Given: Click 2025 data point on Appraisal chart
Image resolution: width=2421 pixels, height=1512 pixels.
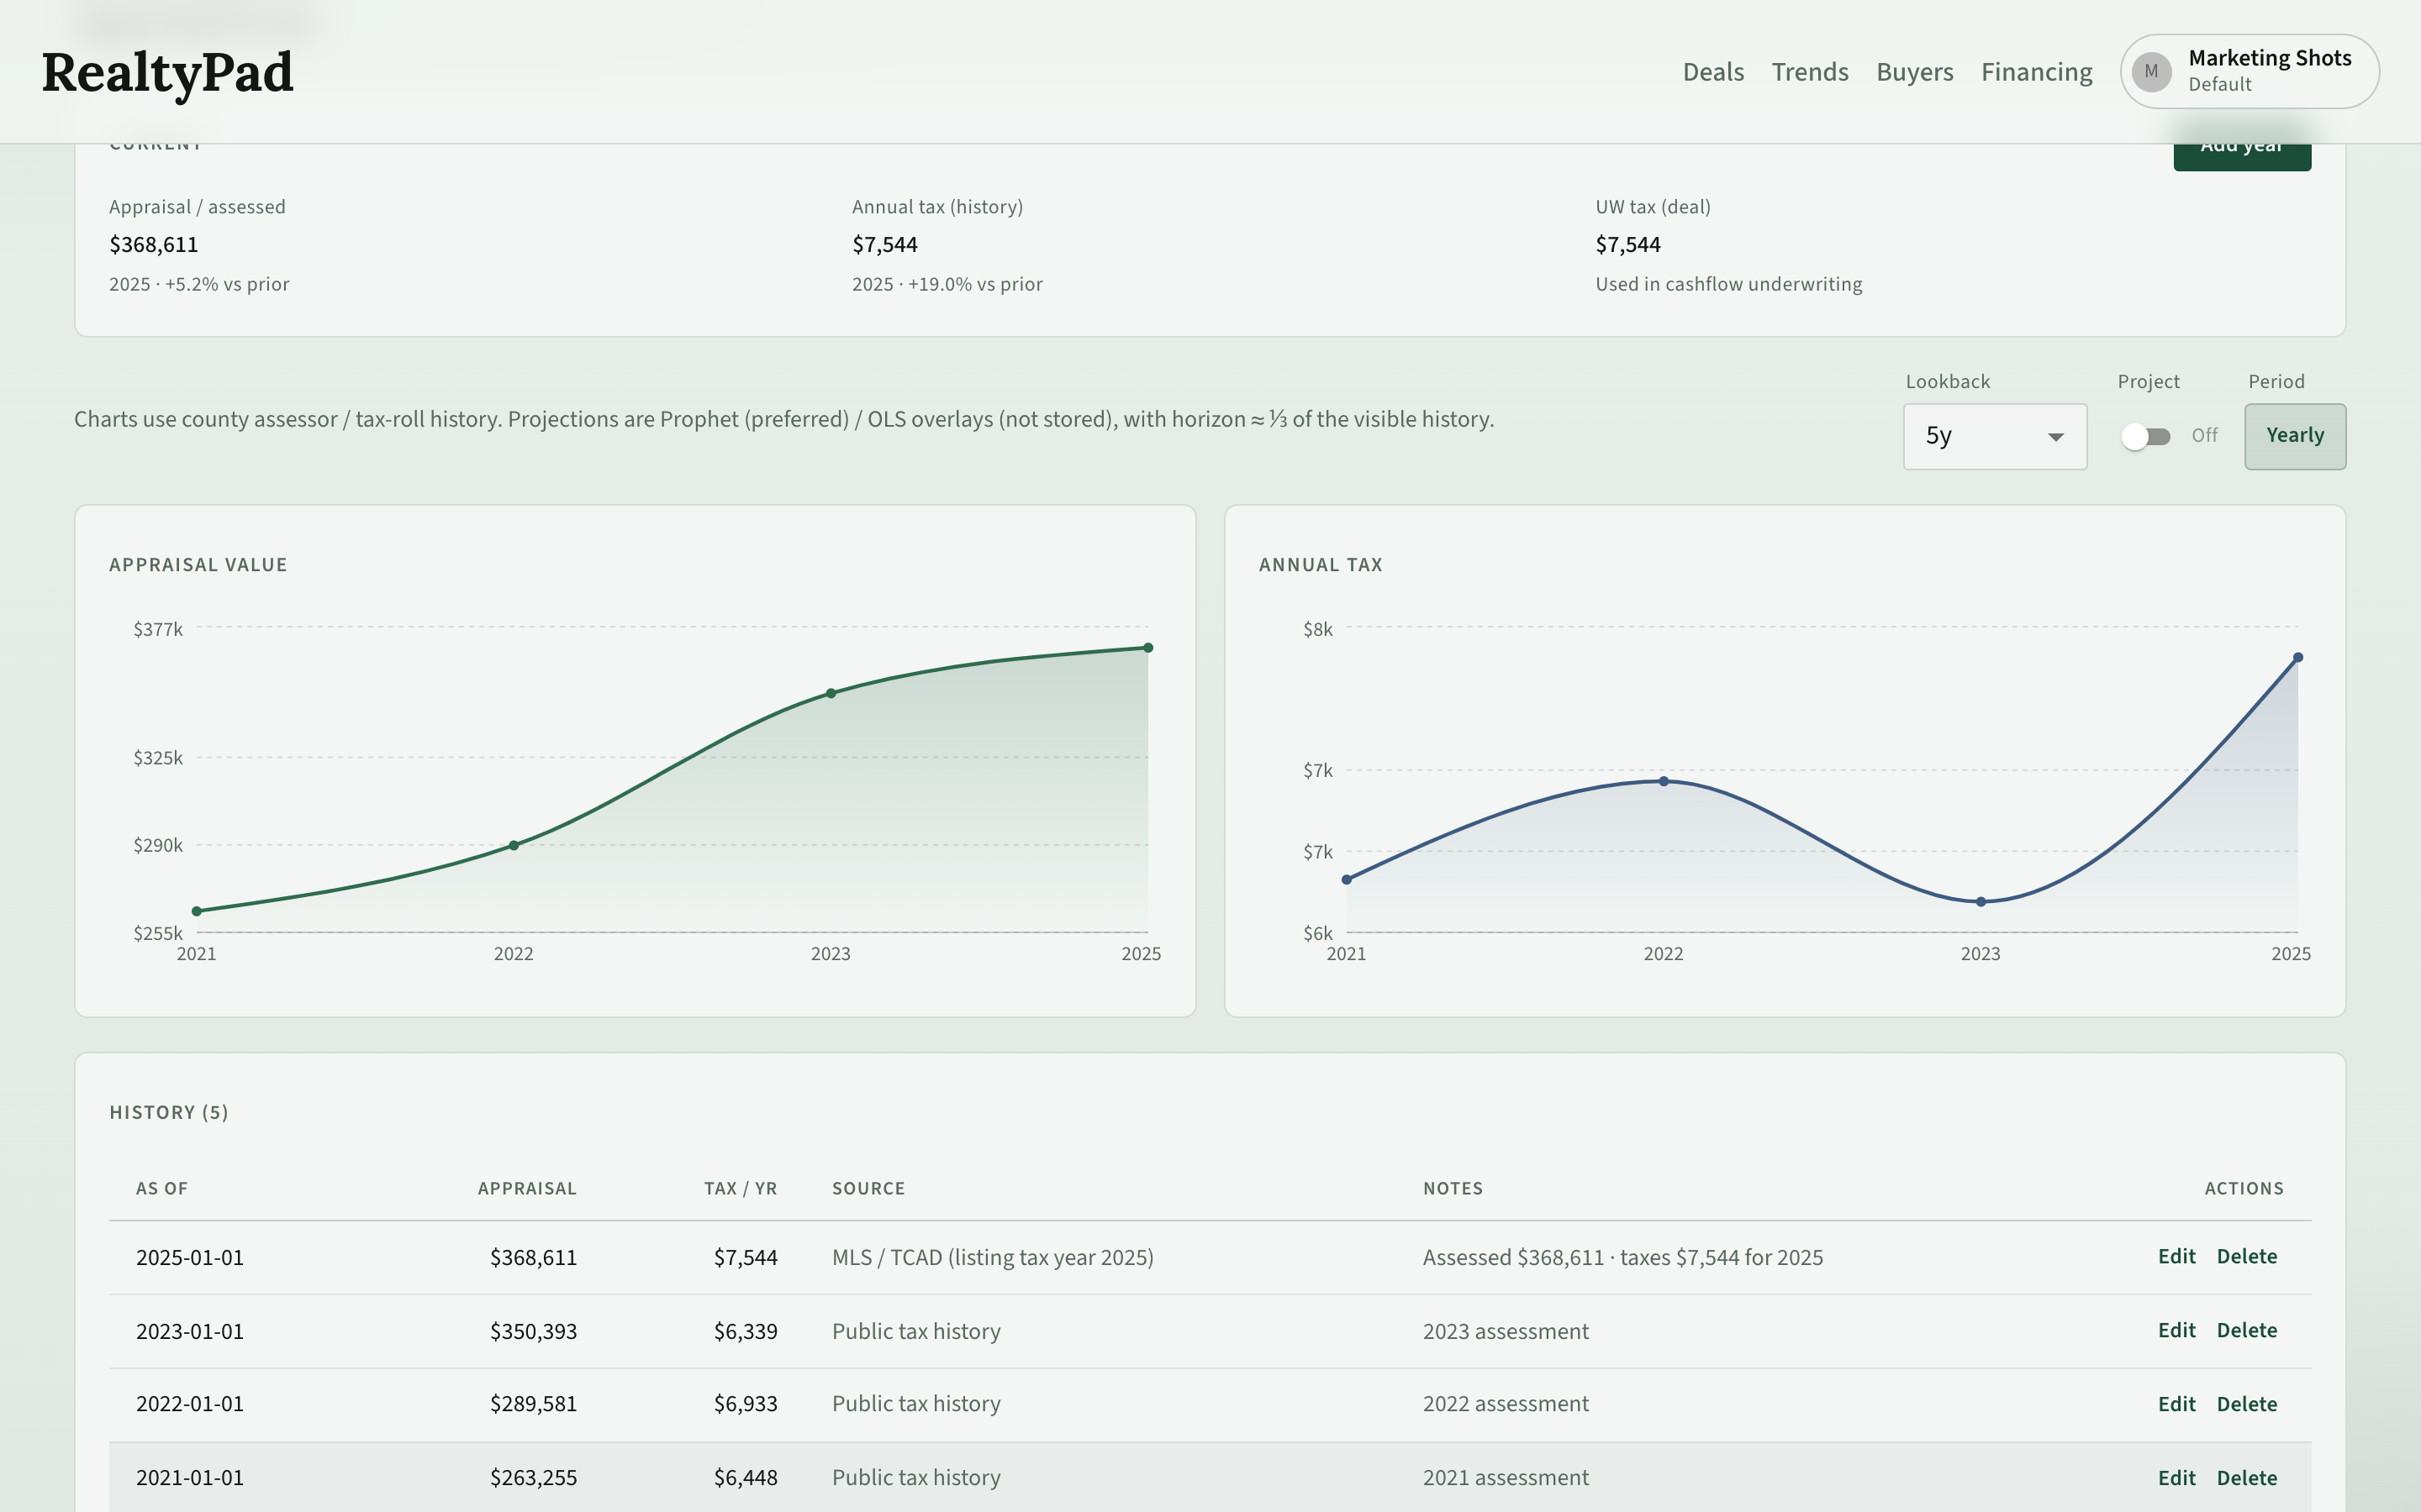Looking at the screenshot, I should tap(1148, 648).
